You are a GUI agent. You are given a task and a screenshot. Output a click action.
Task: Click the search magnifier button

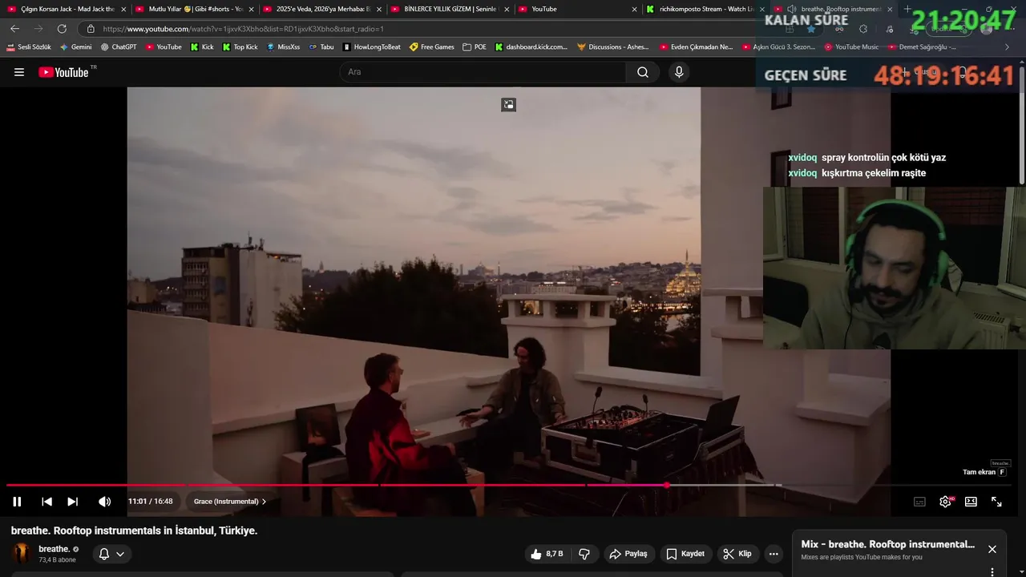click(x=643, y=72)
